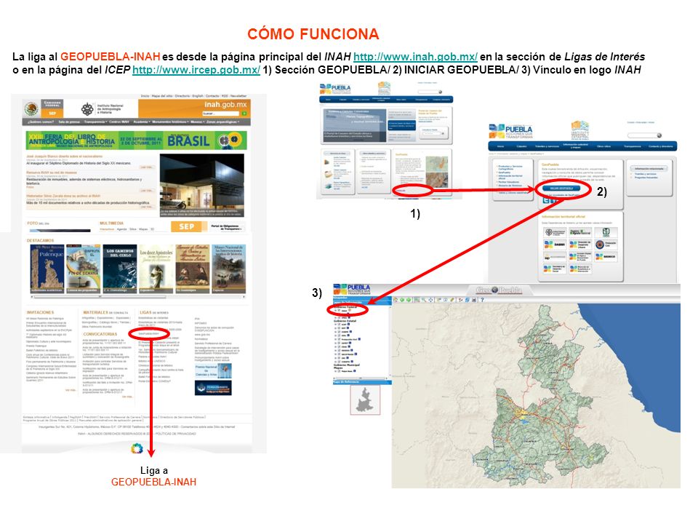Click the 'buscar...' search field on INAH page

(x=221, y=114)
